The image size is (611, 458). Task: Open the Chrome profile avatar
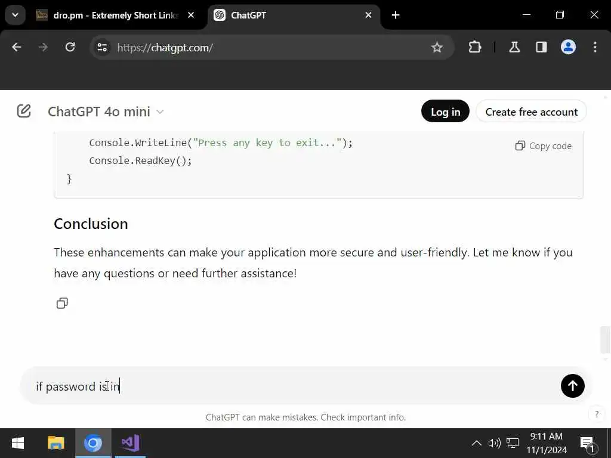(568, 48)
